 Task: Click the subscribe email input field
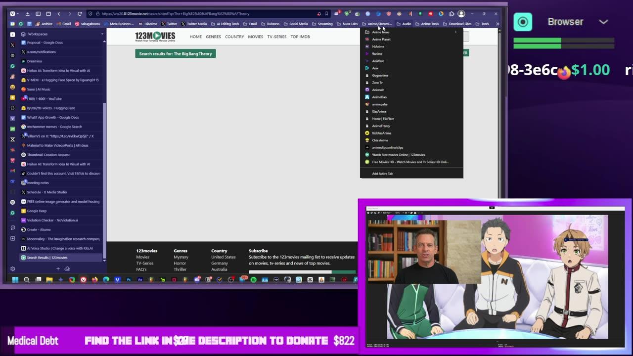(290, 271)
